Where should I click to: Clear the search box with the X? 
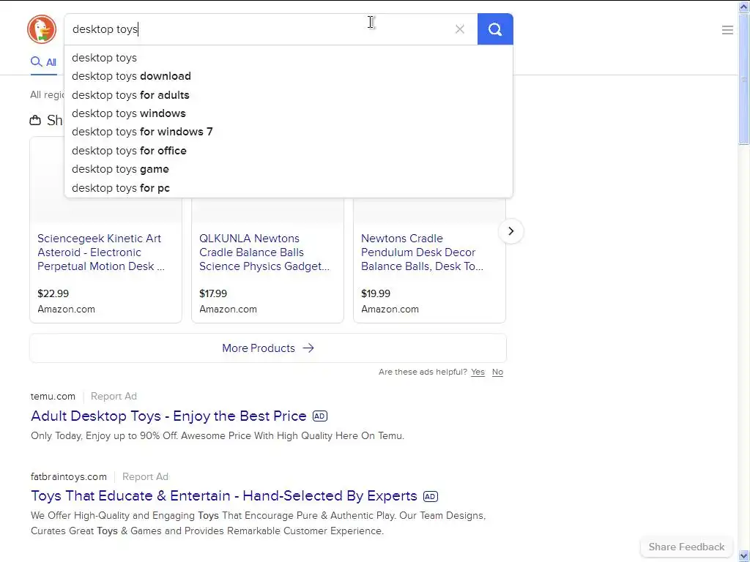tap(460, 29)
